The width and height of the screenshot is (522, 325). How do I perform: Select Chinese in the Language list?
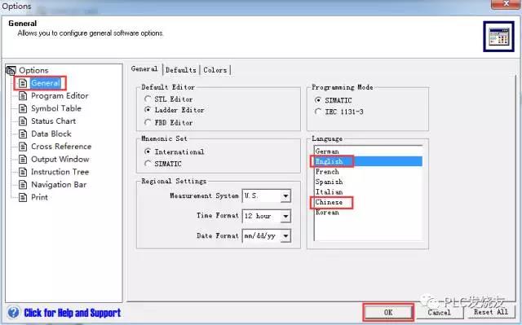point(368,202)
